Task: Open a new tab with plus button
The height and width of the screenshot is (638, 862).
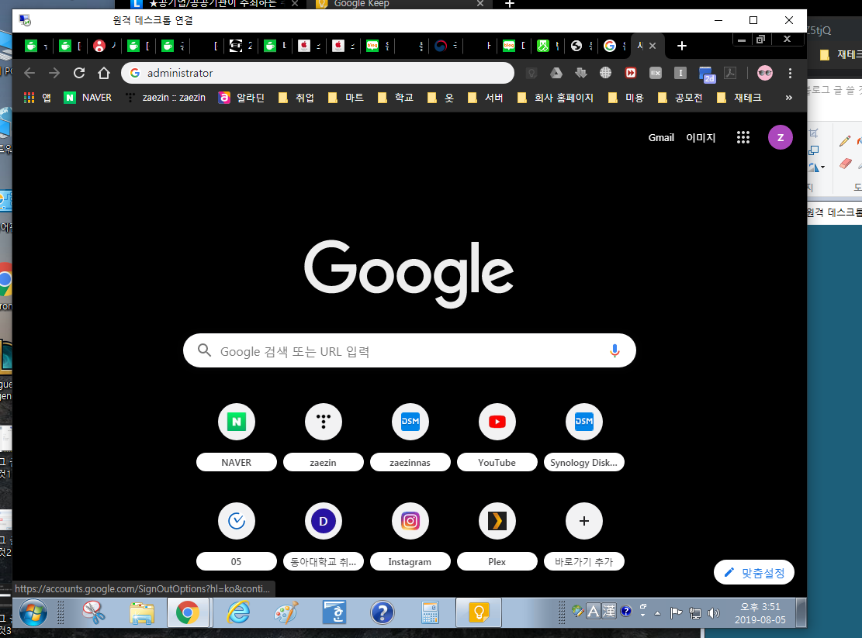Action: [x=682, y=46]
